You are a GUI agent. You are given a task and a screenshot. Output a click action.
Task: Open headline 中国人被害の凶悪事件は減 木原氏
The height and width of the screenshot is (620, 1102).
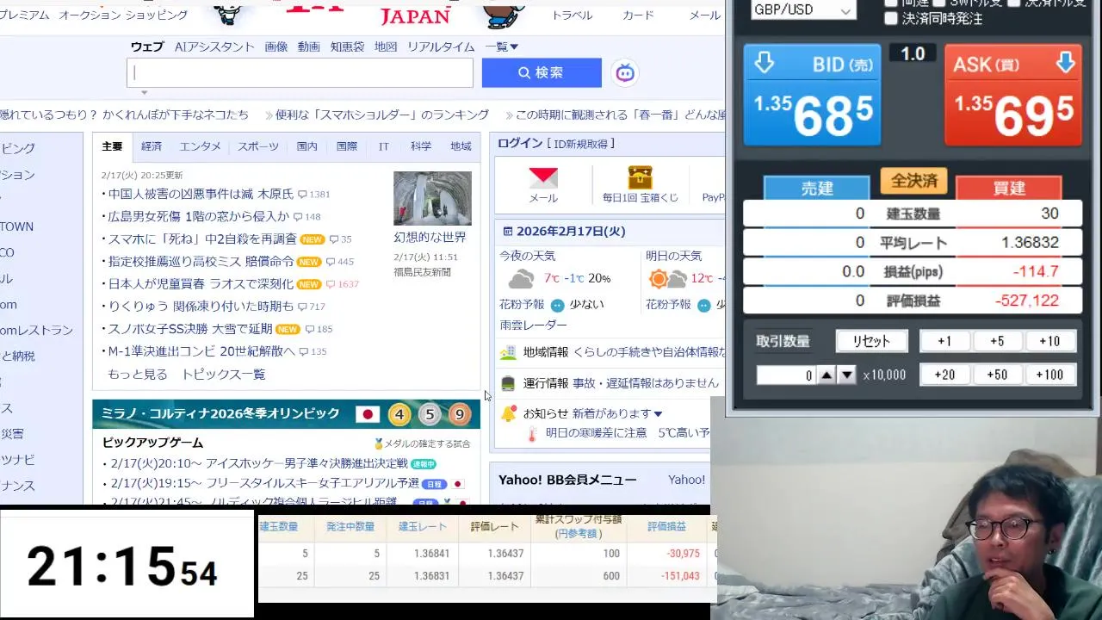[201, 195]
